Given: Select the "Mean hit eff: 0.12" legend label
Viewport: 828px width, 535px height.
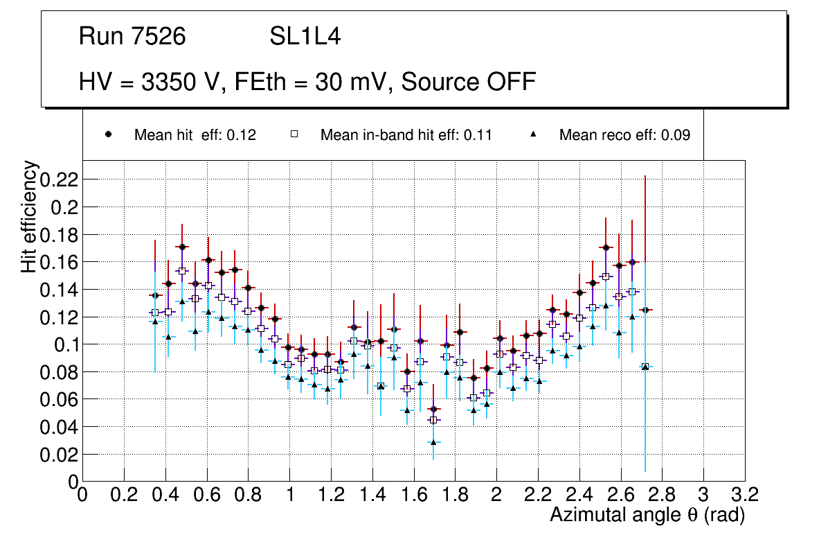Looking at the screenshot, I should point(195,135).
